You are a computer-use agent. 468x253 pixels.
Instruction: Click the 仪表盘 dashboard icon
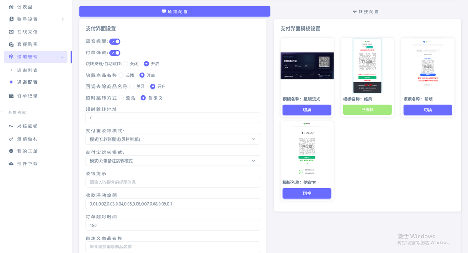pyautogui.click(x=11, y=6)
